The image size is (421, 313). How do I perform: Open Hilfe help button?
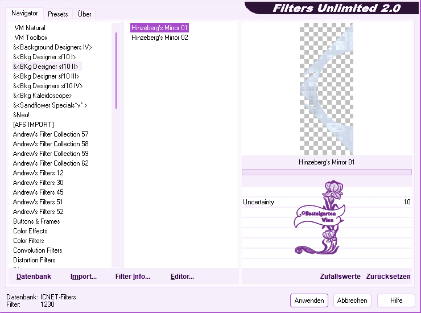point(396,300)
